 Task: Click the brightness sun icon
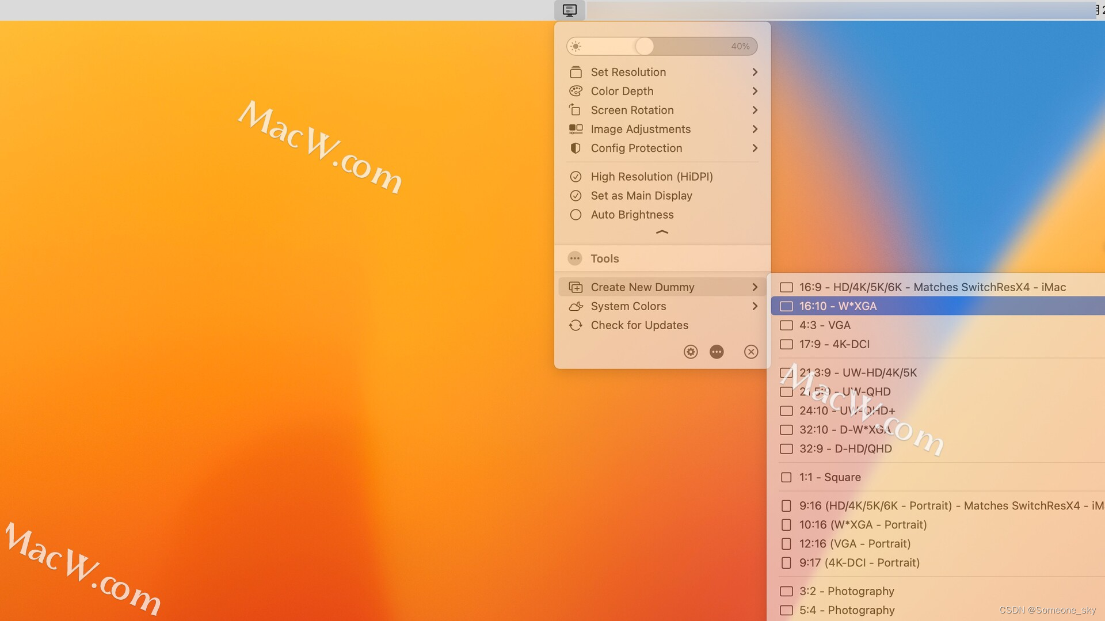pos(576,46)
